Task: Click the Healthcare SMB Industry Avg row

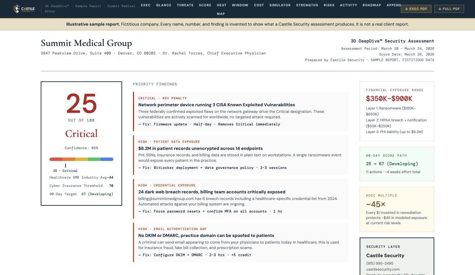Action: 81,178
